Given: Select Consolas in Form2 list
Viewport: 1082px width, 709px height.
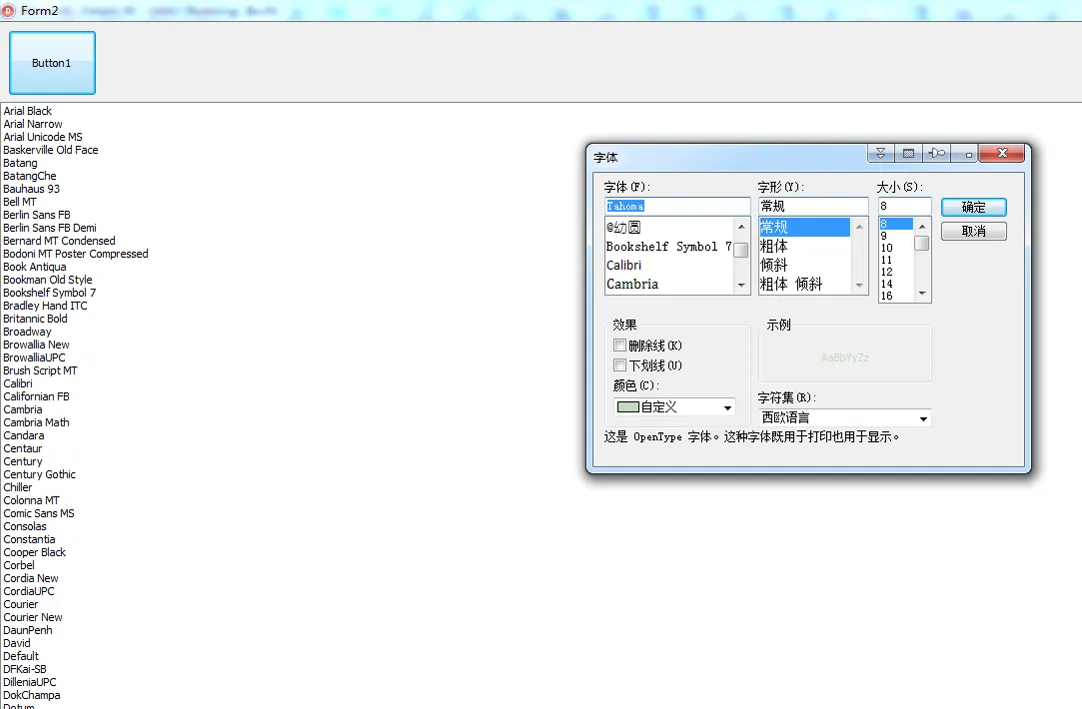Looking at the screenshot, I should [26, 526].
